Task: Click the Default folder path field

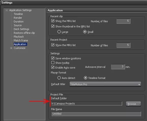Action: [87, 103]
